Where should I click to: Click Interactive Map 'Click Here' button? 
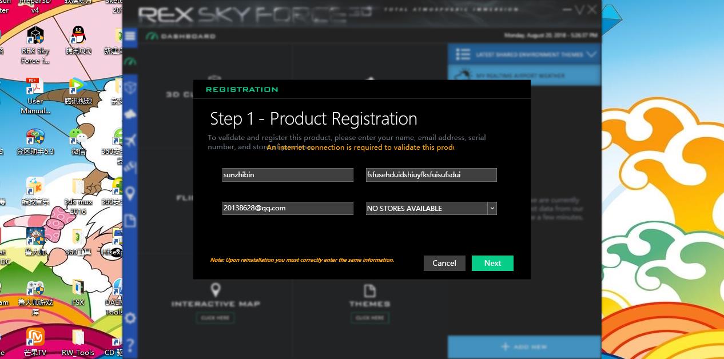point(216,318)
